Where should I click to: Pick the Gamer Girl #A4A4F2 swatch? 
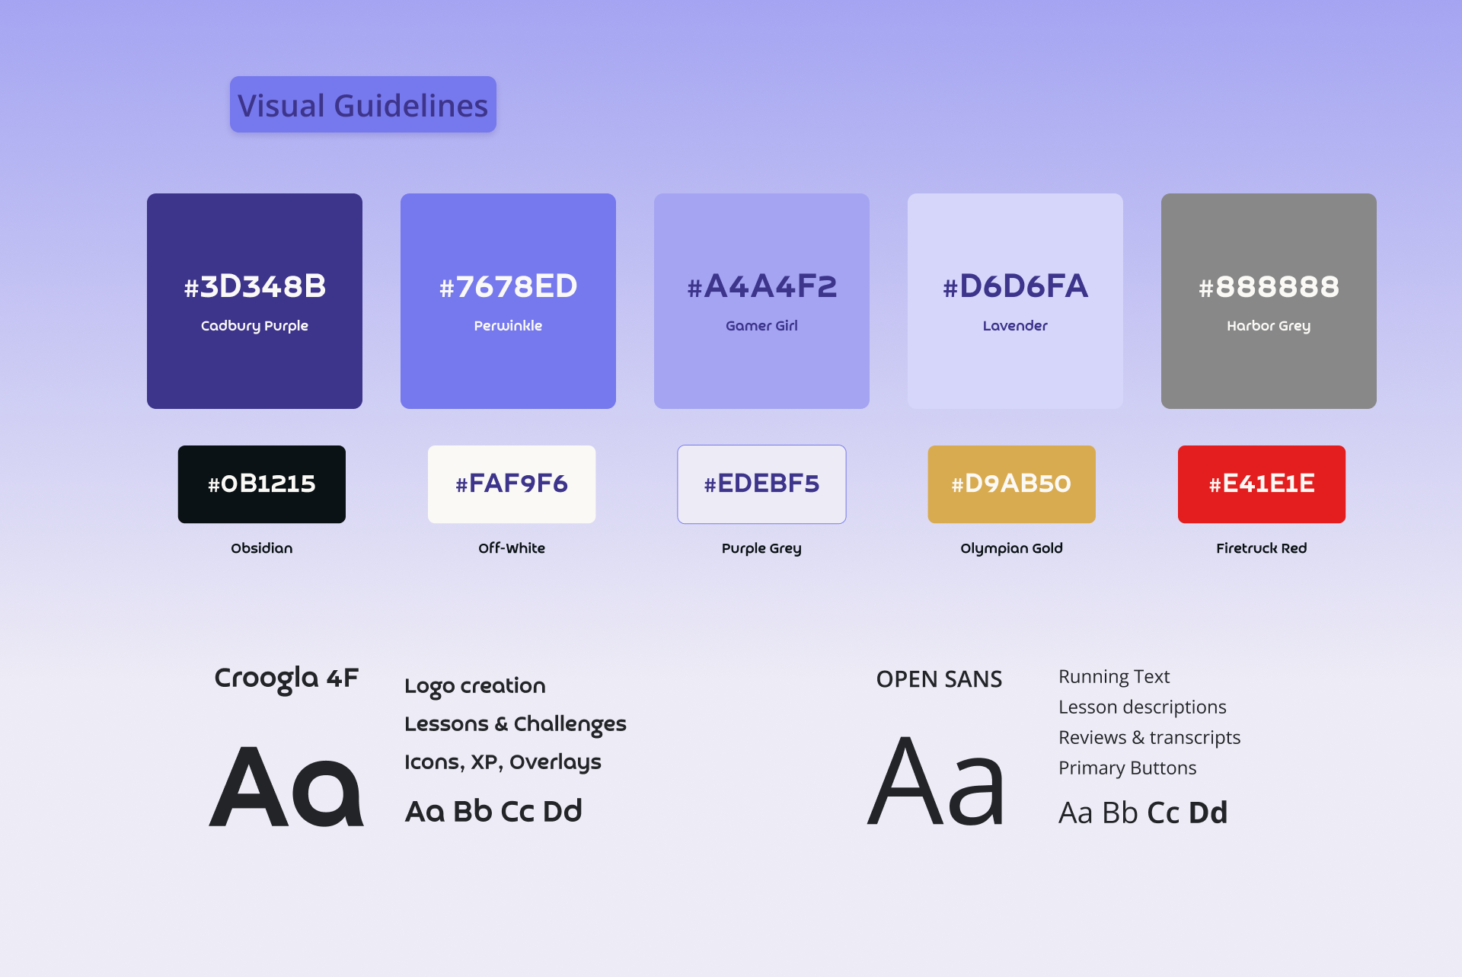point(761,301)
